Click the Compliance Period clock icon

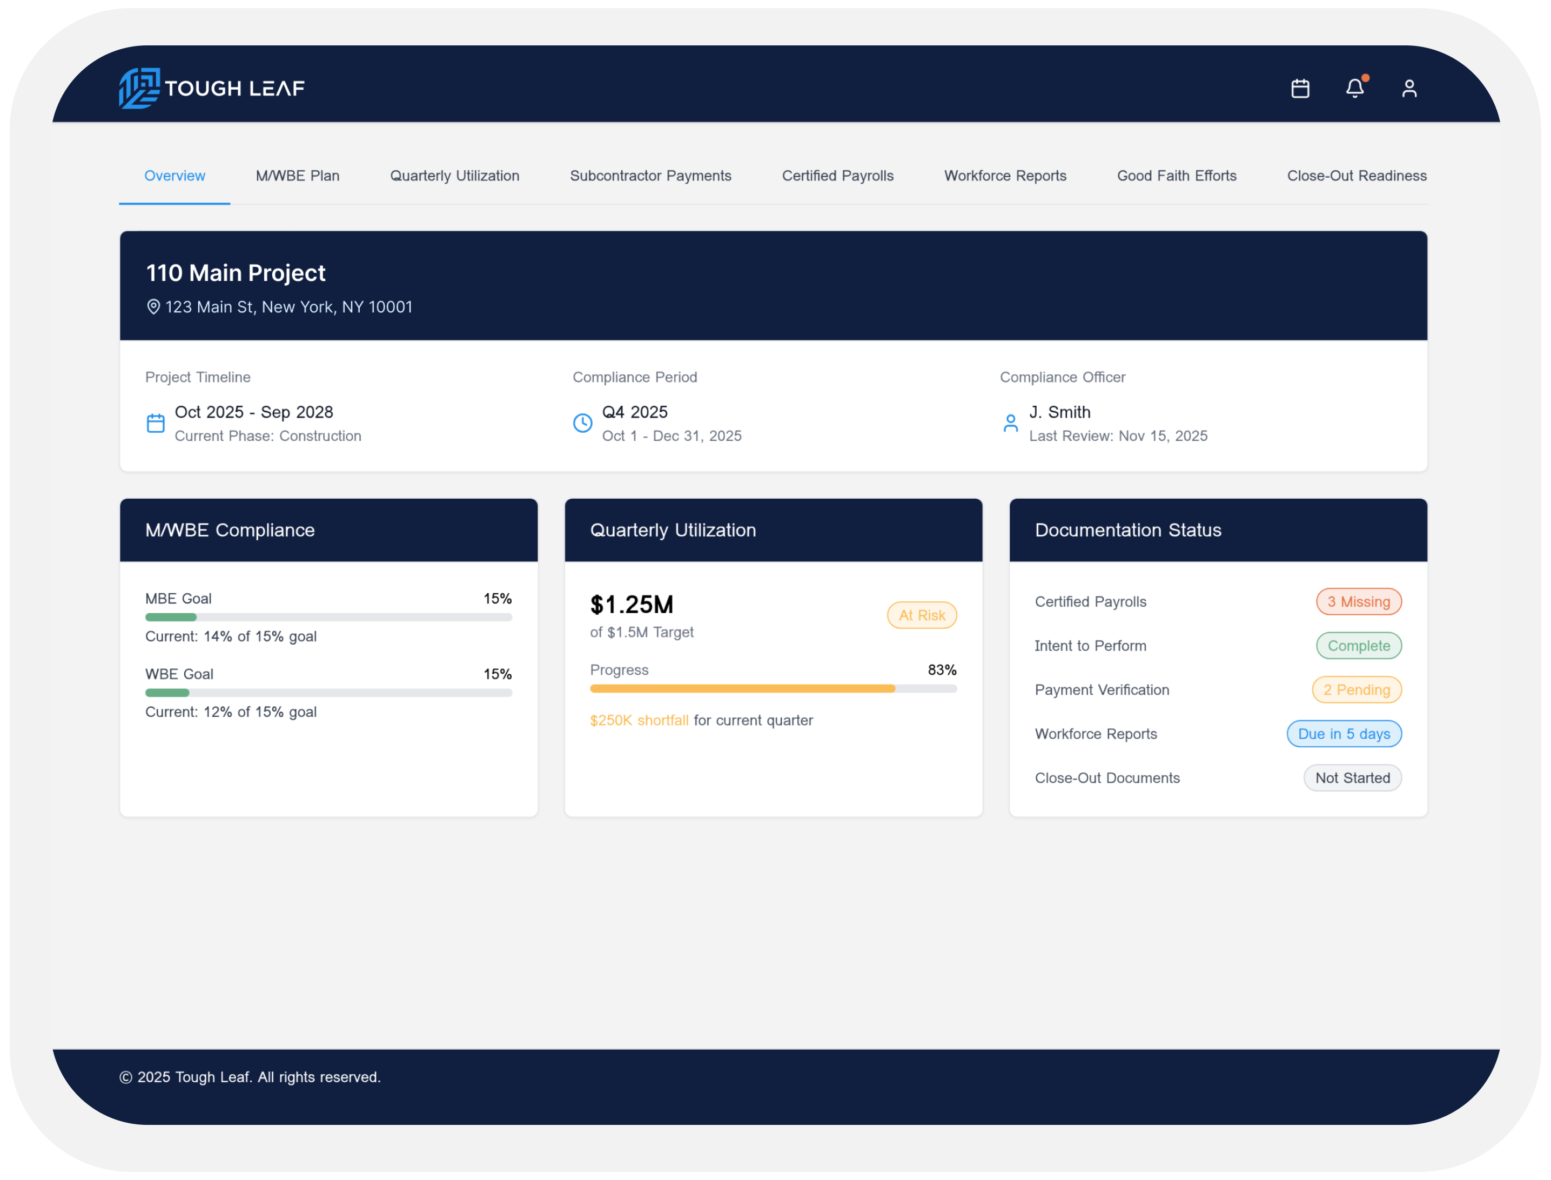582,423
